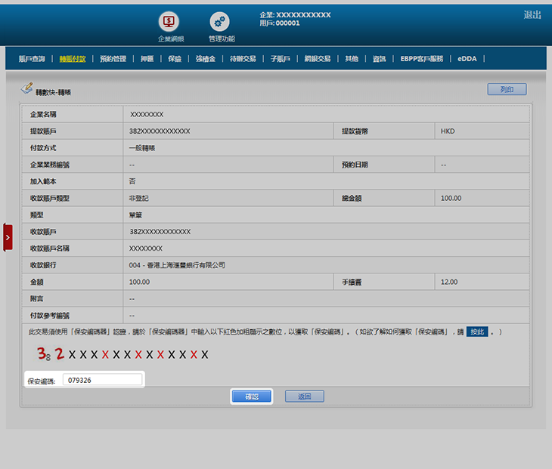552x469 pixels.
Task: Click 退出 to log out
Action: (x=532, y=15)
